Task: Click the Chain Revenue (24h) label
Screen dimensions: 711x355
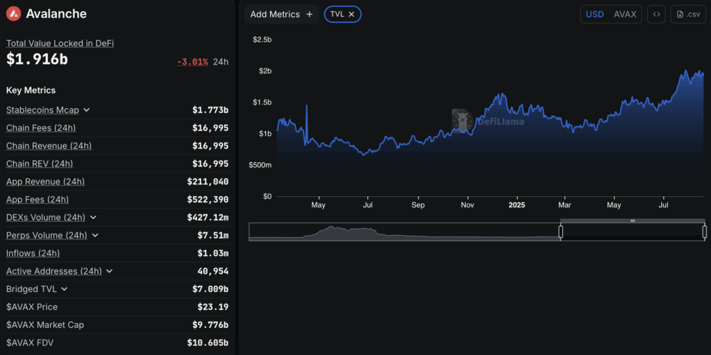Action: [49, 146]
